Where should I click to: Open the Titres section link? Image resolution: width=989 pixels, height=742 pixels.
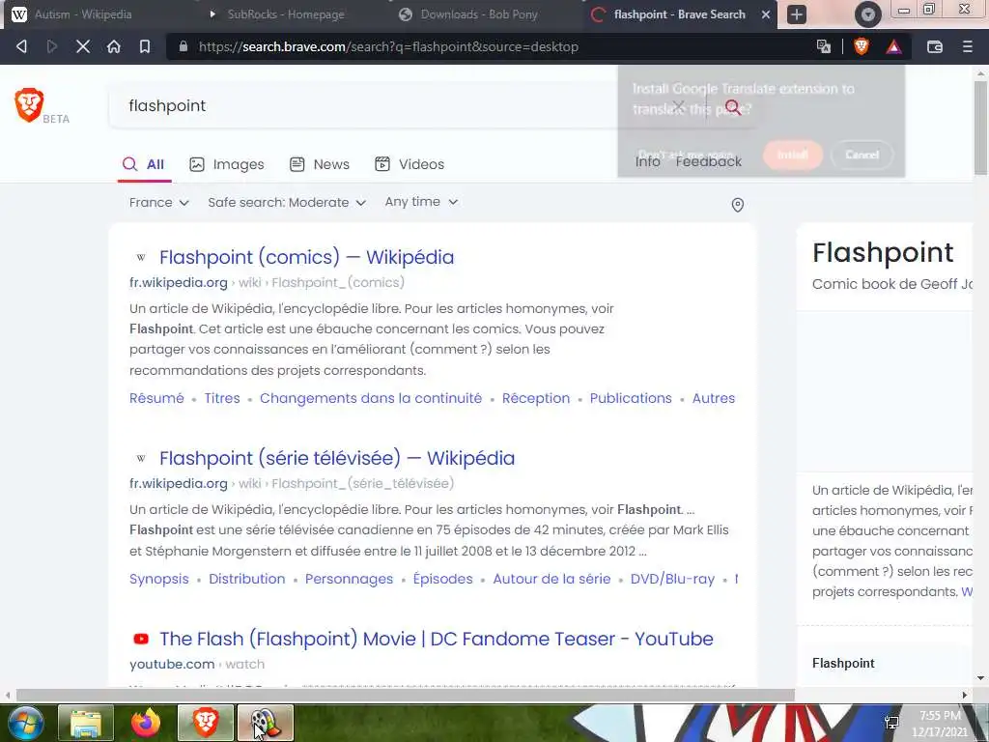(222, 398)
